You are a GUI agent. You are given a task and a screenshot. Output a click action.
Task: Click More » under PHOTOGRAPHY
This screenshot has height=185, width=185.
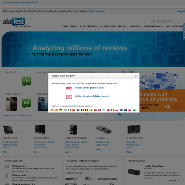129,152
